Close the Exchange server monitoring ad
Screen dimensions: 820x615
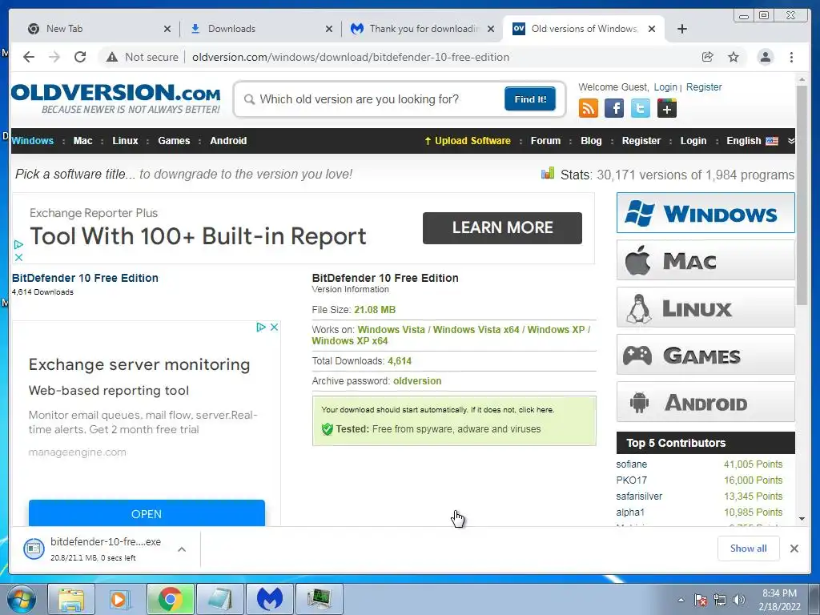click(274, 327)
